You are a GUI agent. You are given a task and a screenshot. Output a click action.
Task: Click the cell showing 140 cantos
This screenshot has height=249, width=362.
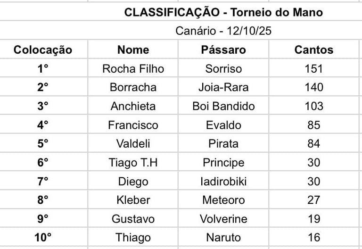pyautogui.click(x=314, y=87)
